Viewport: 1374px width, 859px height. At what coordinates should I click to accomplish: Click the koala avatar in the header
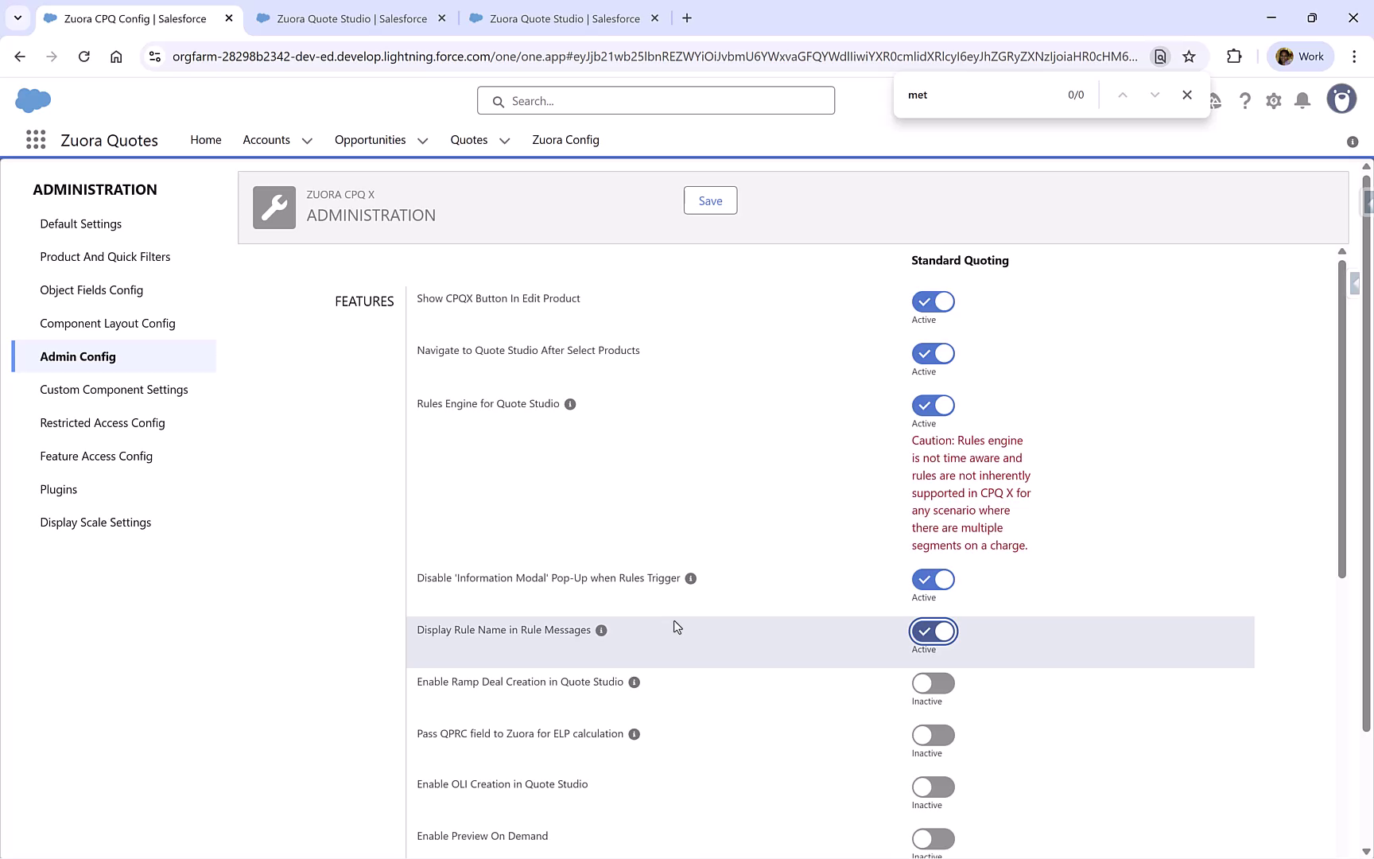pos(1341,99)
